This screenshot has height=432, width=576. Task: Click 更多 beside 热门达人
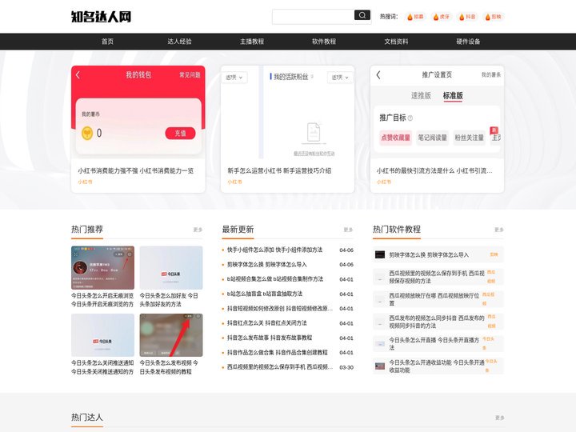point(499,418)
